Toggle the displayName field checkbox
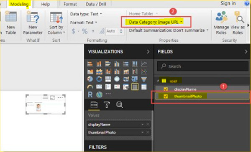The width and height of the screenshot is (251, 152). coord(166,89)
